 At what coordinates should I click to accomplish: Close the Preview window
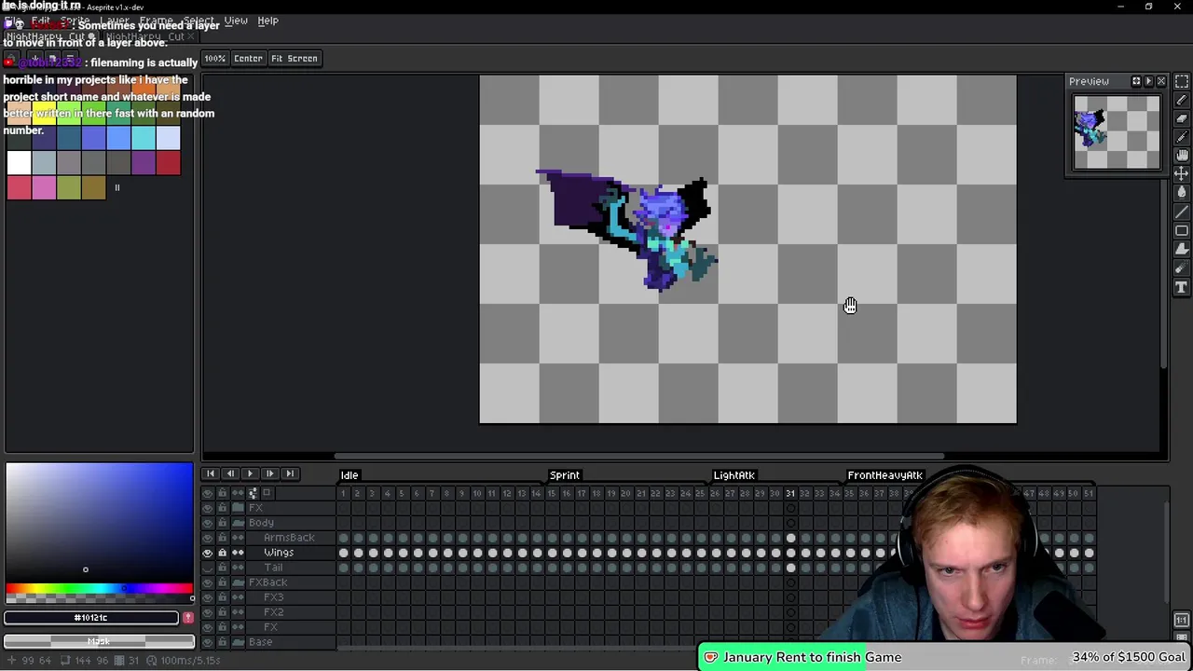(x=1161, y=82)
